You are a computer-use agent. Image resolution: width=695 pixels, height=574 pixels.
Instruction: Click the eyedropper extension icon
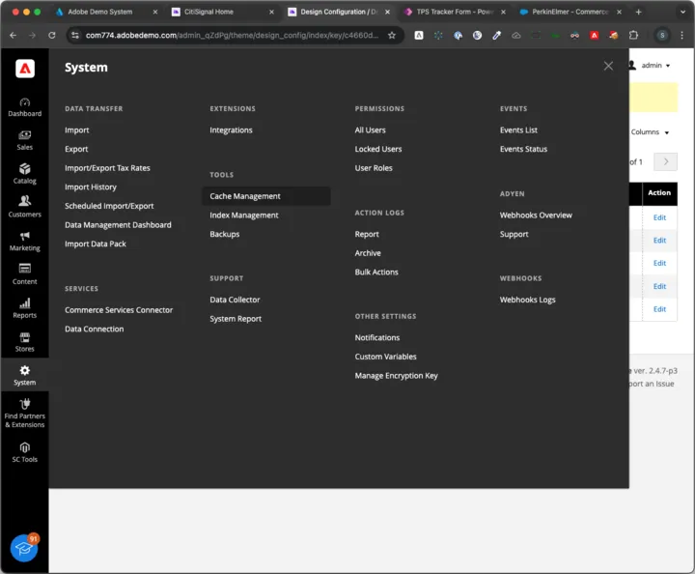tap(496, 36)
